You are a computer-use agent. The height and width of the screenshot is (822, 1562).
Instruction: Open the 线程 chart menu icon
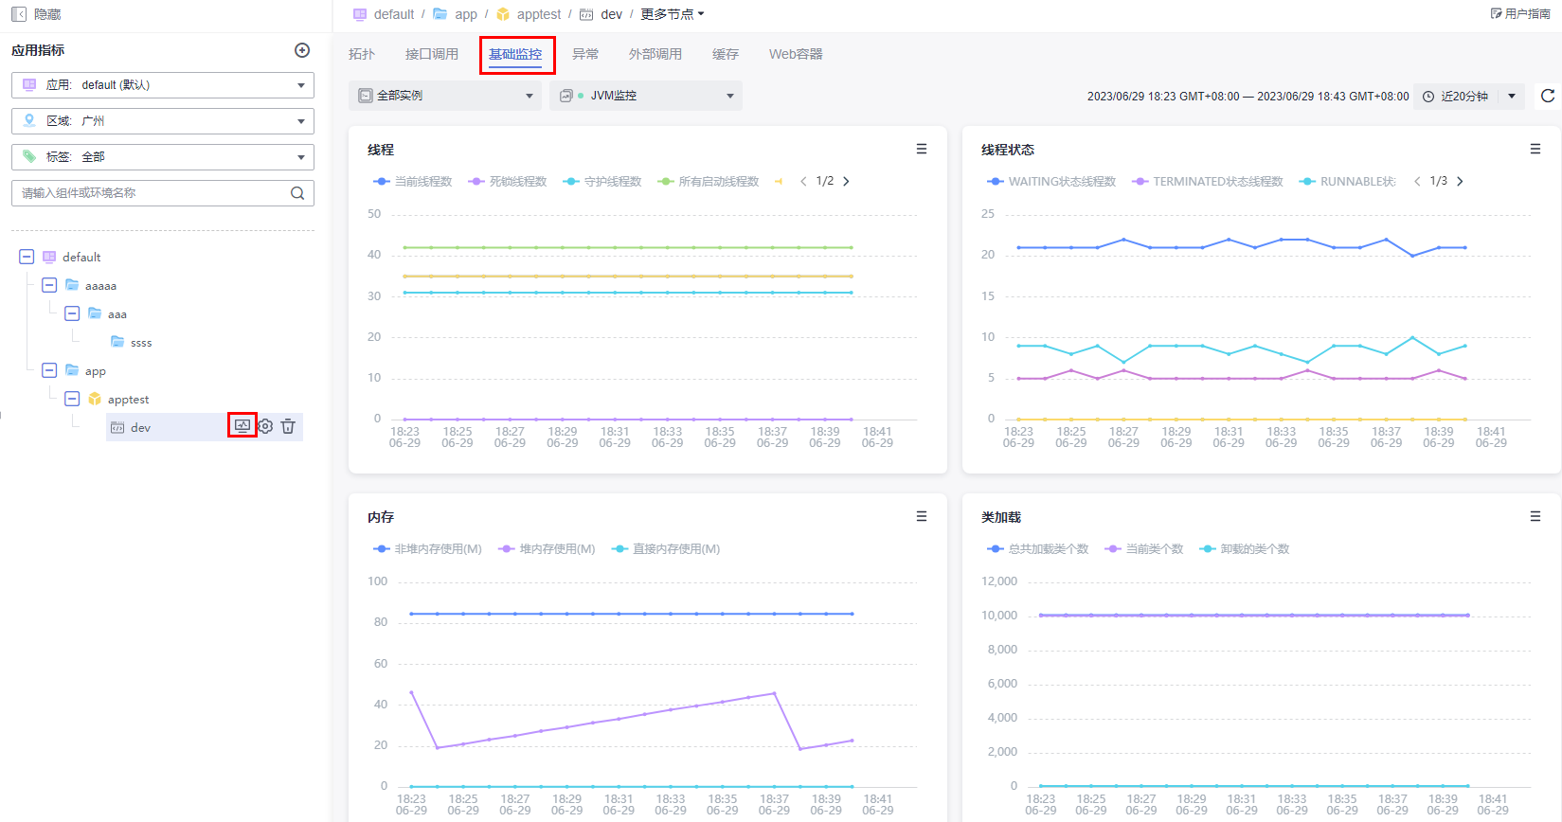click(922, 150)
